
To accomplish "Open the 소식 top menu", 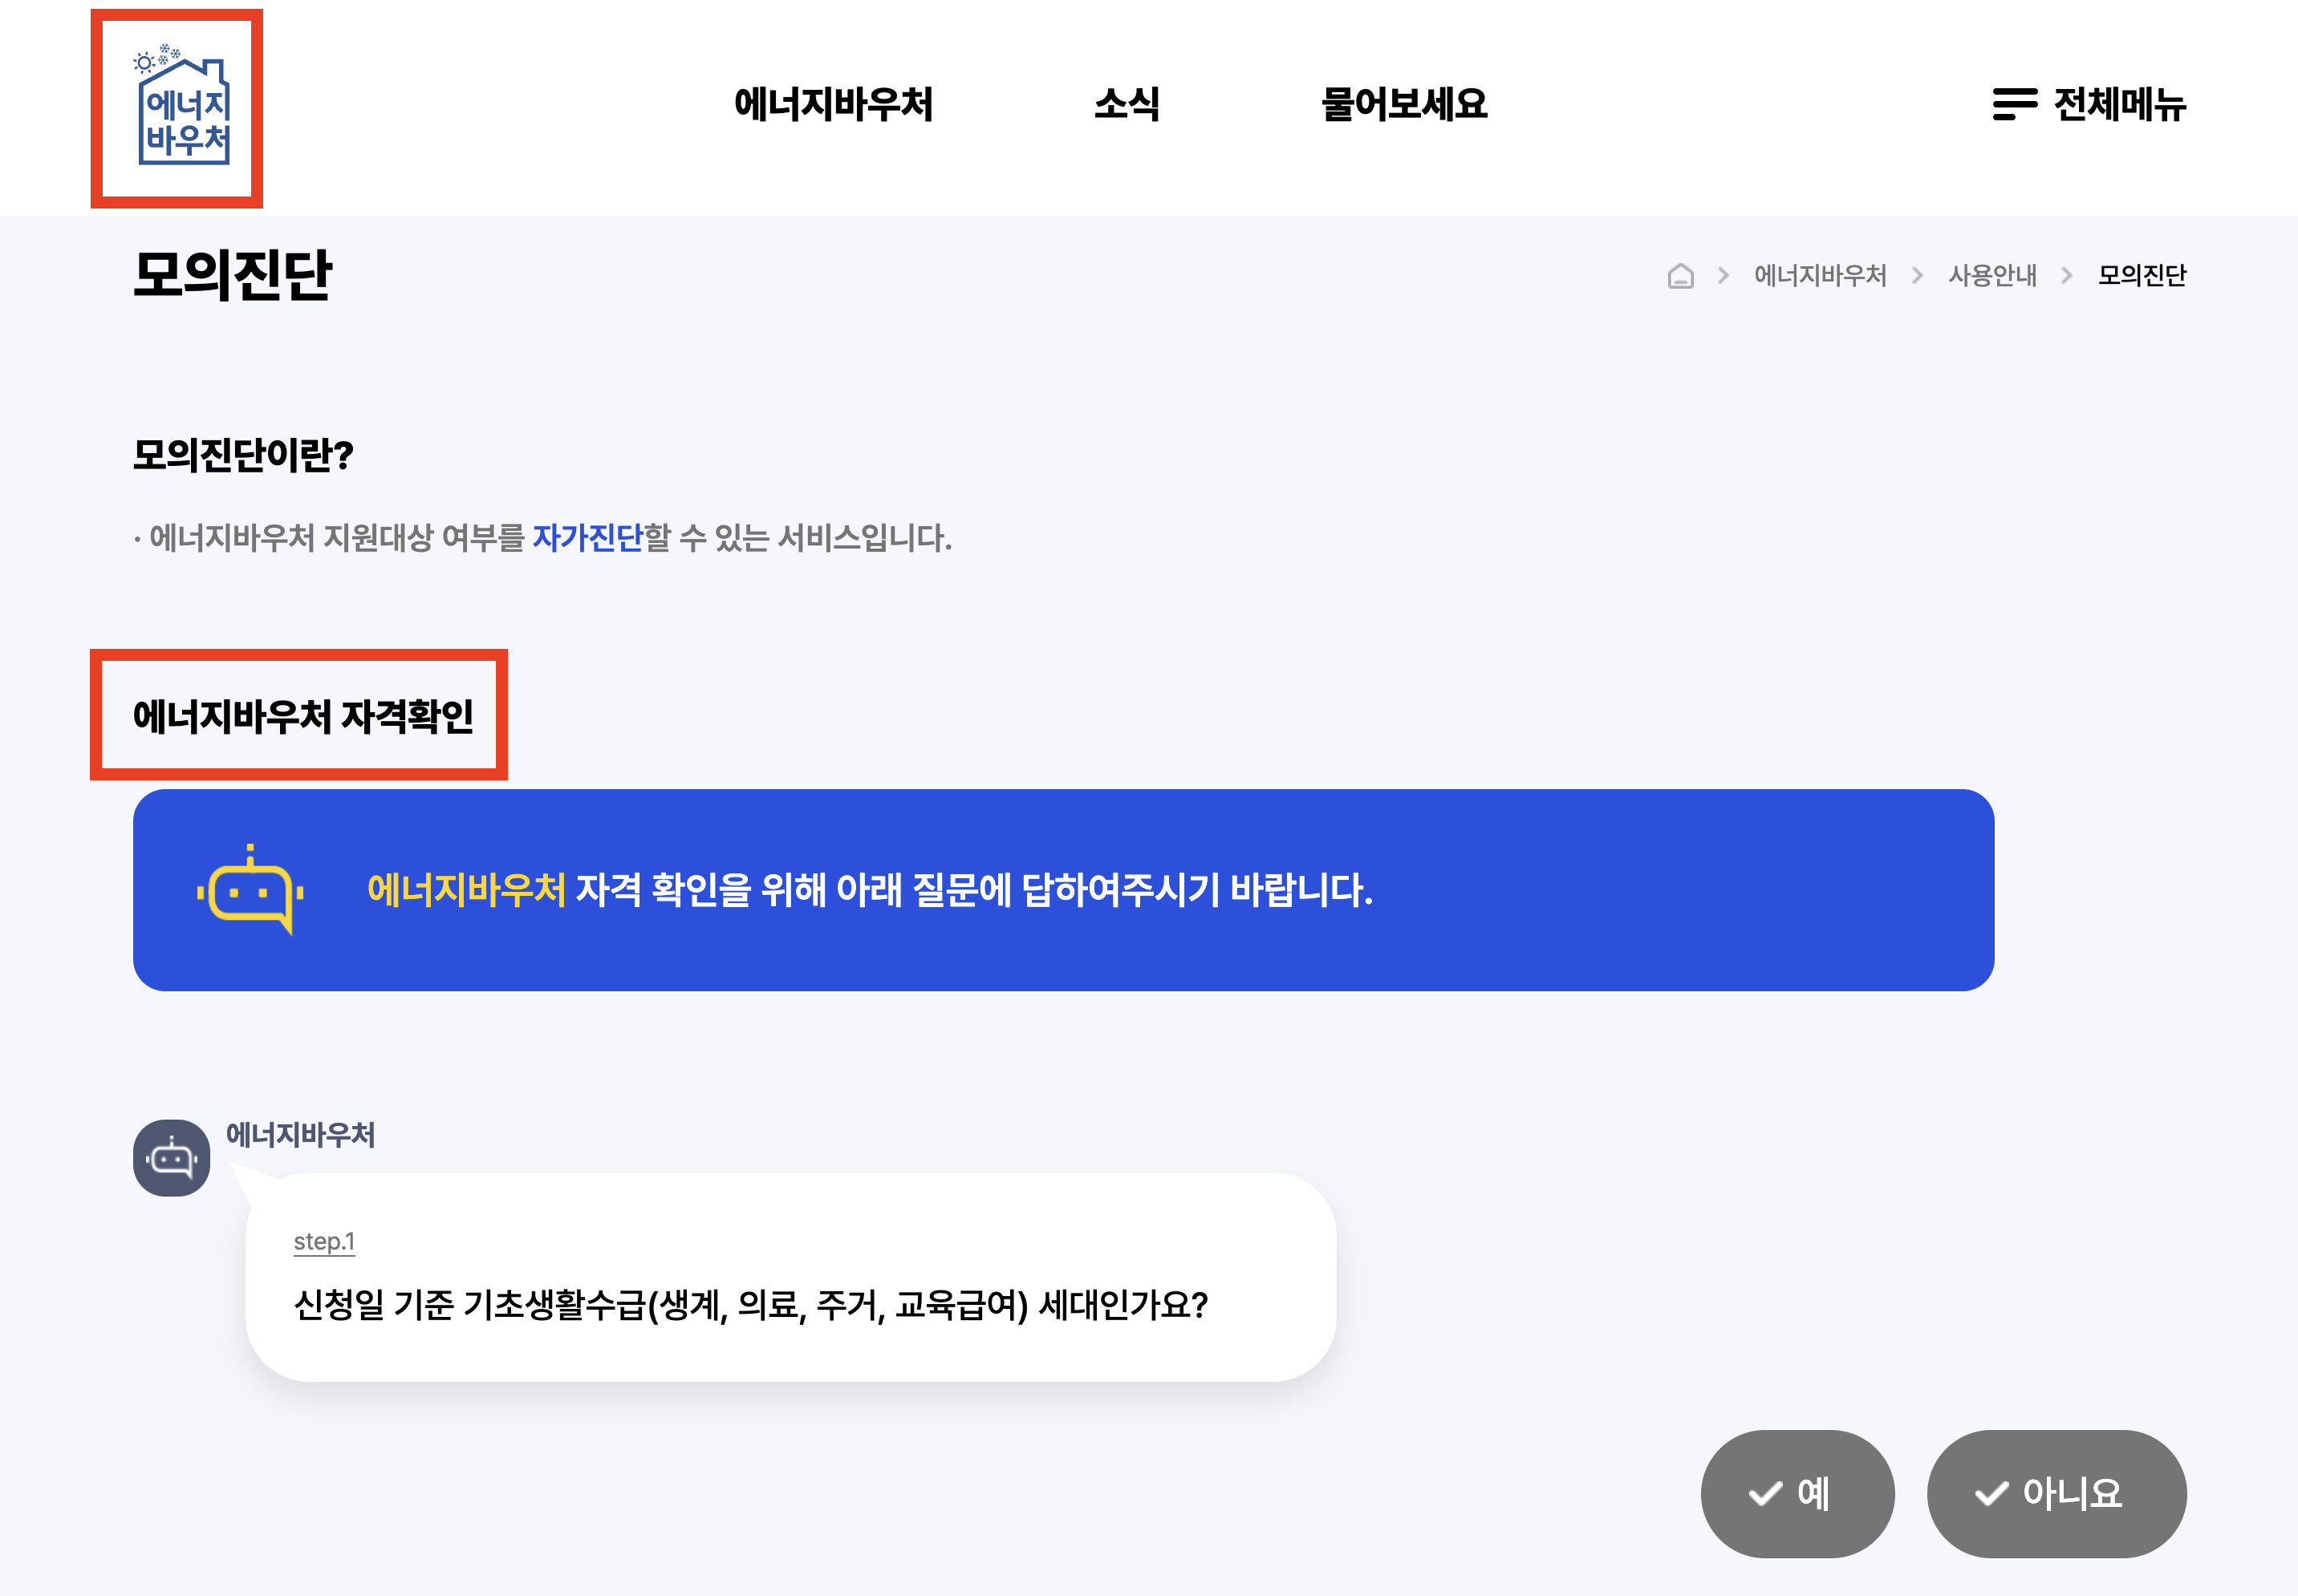I will pyautogui.click(x=1126, y=104).
